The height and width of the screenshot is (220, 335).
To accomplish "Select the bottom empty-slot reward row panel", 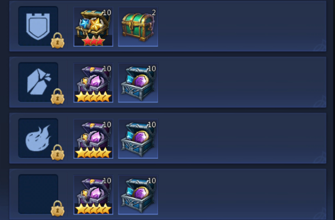I will pyautogui.click(x=168, y=194).
